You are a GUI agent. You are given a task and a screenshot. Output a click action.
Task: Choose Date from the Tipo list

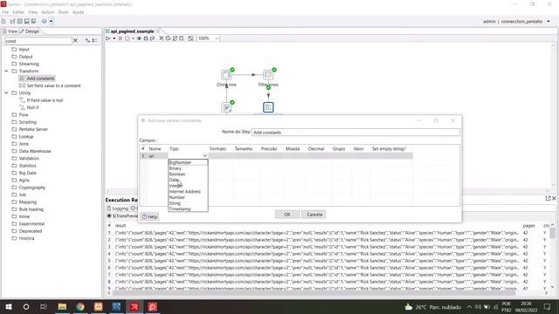(x=188, y=180)
